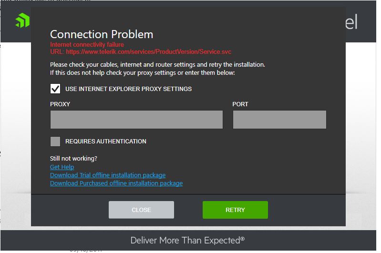Click the Requires Authentication label text

pos(106,142)
